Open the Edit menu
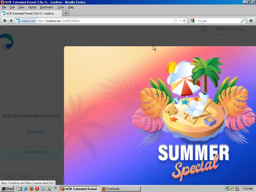The image size is (256, 192). pos(12,7)
